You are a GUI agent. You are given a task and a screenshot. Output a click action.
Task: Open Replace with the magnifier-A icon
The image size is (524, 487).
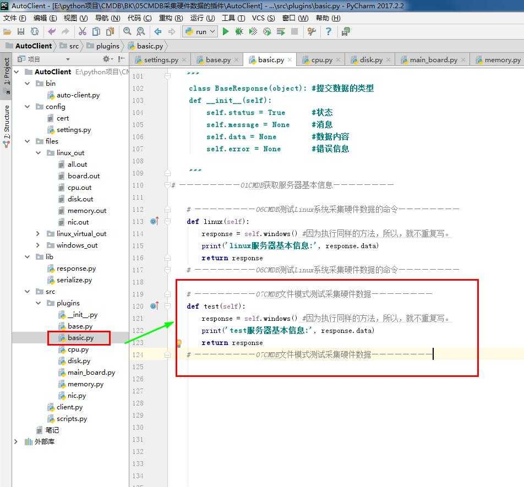tap(141, 32)
